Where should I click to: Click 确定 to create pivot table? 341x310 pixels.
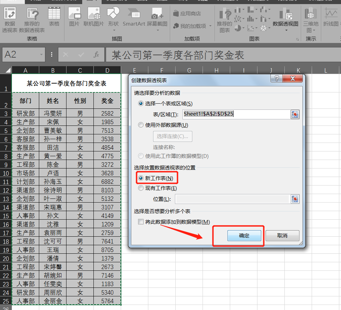click(x=244, y=236)
